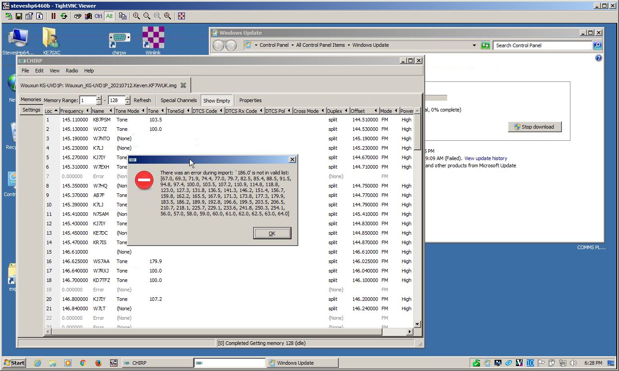Click the Start button on the remote taskbar
Screen dimensions: 619x371
tap(14, 363)
